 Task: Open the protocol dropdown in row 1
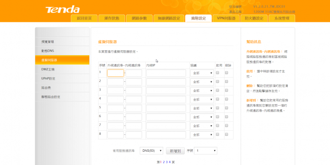point(202,73)
